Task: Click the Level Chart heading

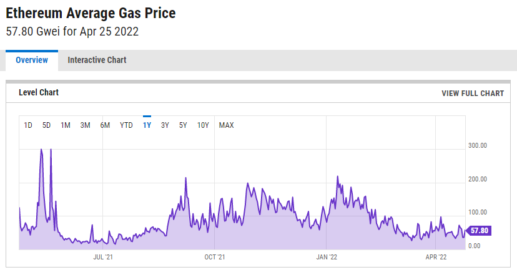Action: (39, 92)
